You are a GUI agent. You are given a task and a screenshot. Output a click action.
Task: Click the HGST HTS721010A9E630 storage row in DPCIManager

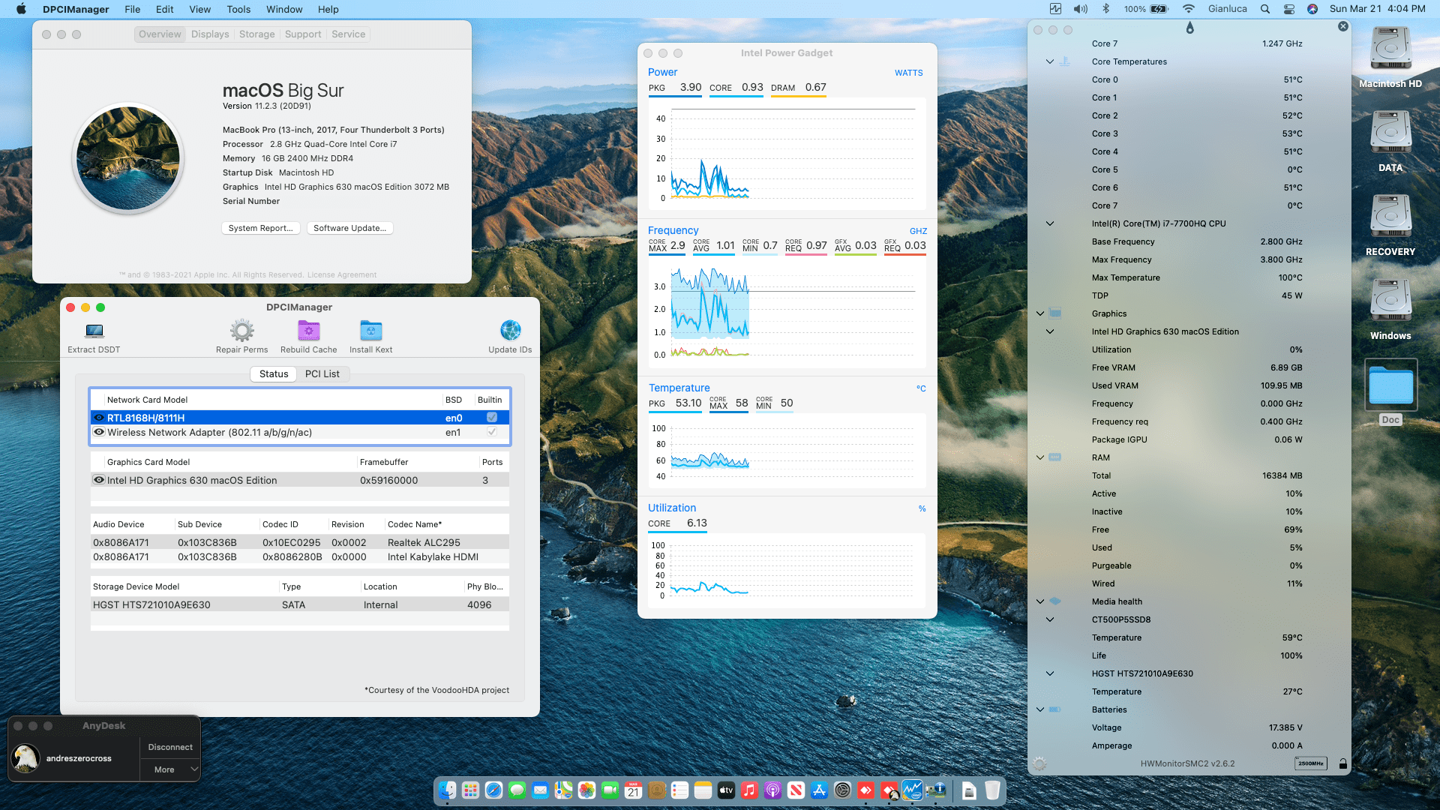click(300, 604)
